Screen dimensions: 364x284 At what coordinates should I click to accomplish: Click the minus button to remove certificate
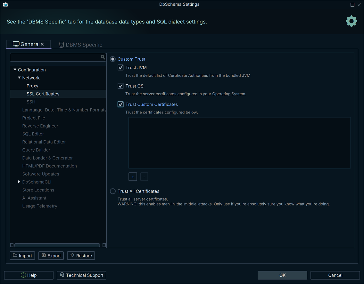coord(144,177)
